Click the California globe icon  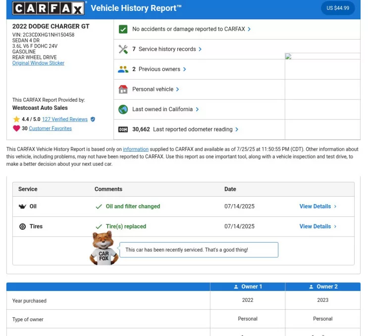(x=123, y=109)
